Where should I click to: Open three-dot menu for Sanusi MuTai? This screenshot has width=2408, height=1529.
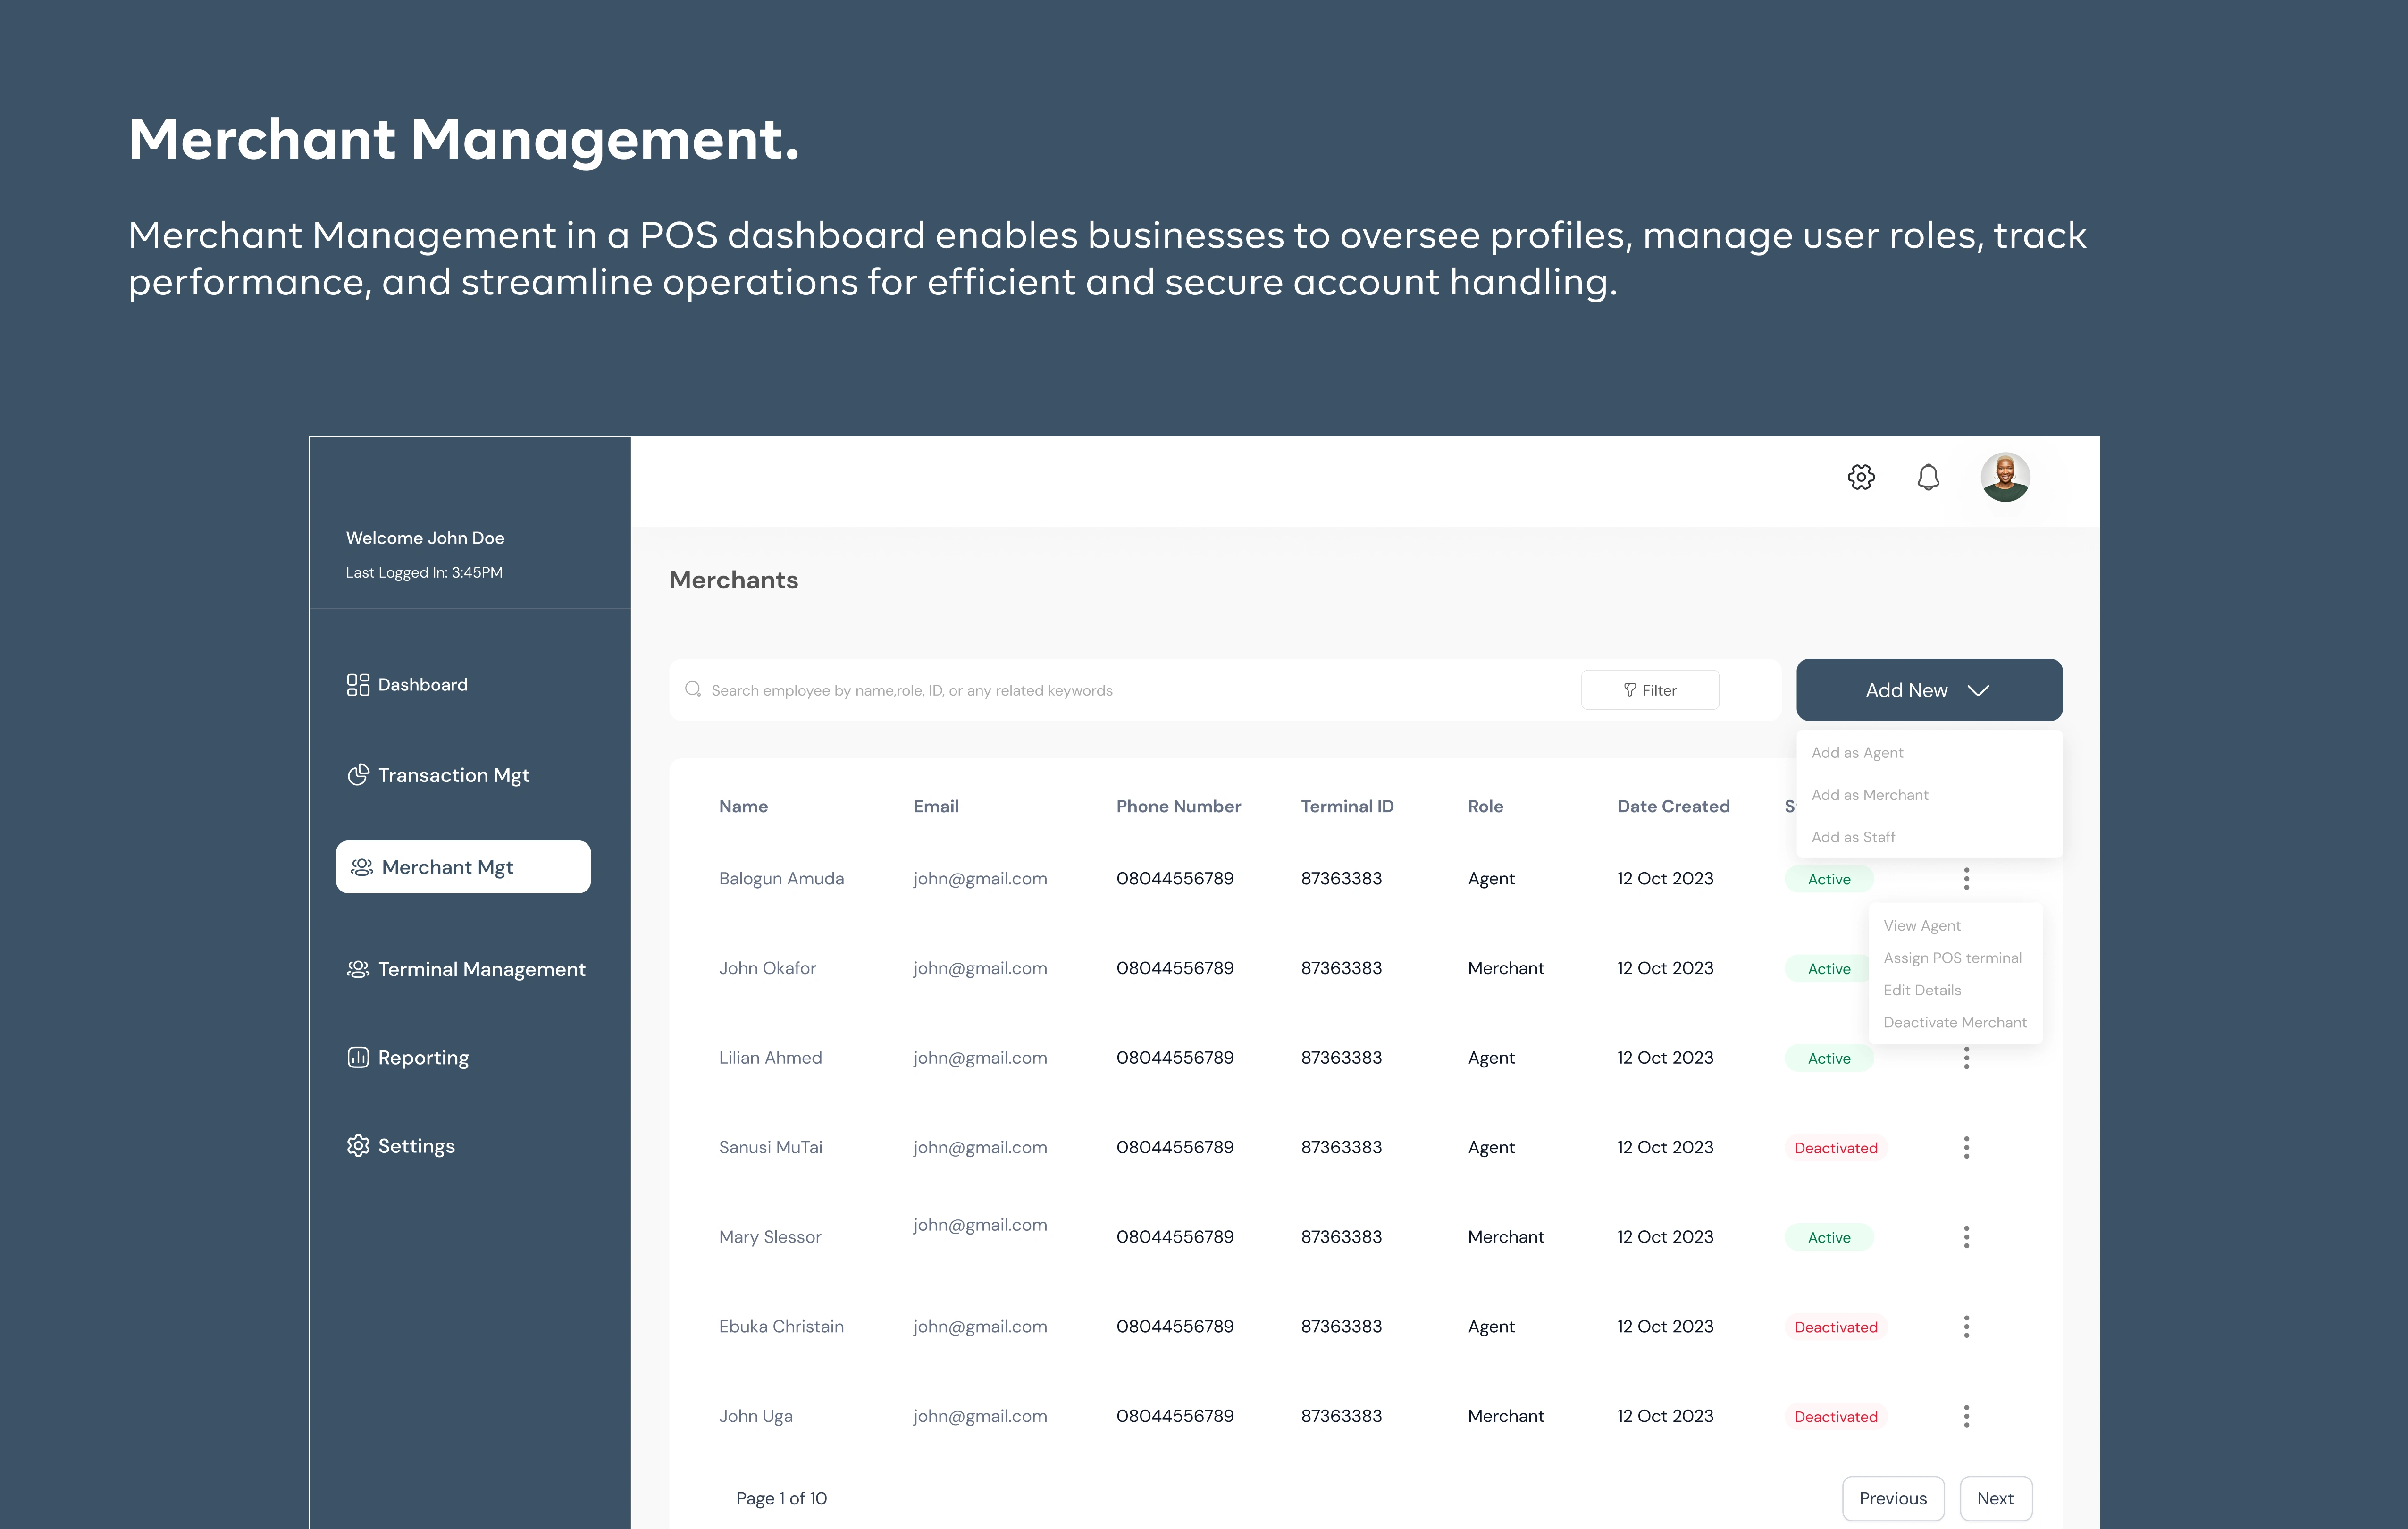(1966, 1147)
